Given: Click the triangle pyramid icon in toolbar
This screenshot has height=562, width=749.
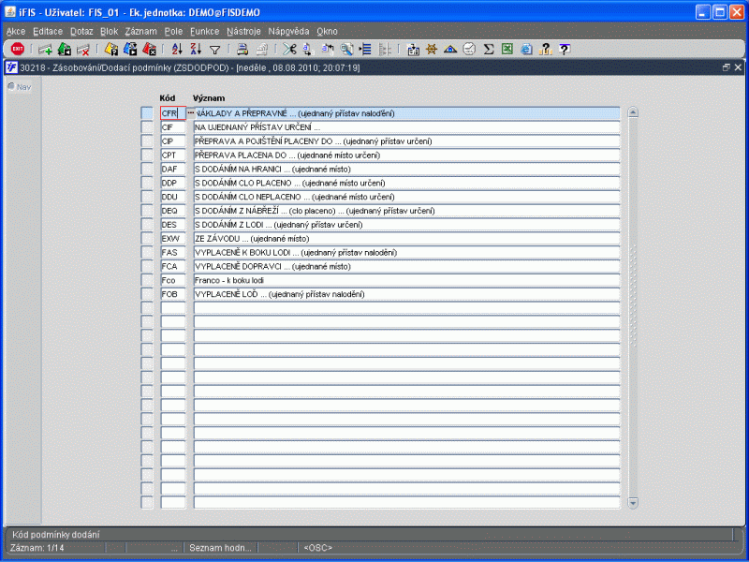Looking at the screenshot, I should click(450, 49).
